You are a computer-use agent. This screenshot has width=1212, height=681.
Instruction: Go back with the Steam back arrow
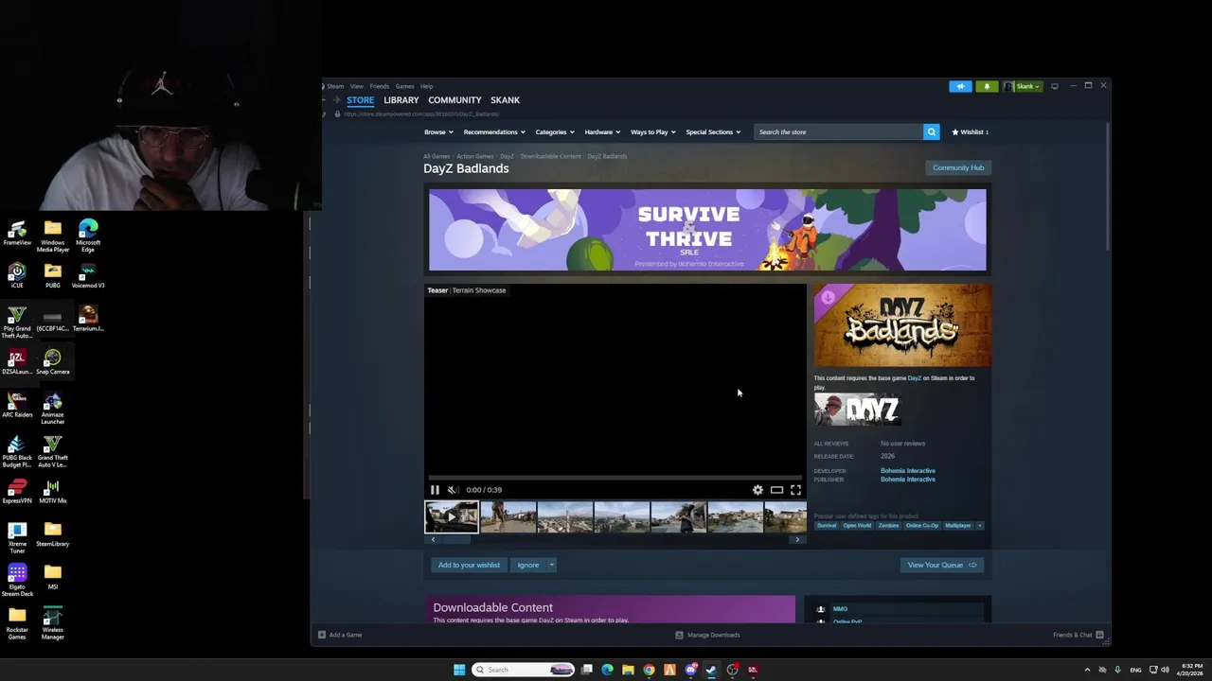(x=325, y=100)
